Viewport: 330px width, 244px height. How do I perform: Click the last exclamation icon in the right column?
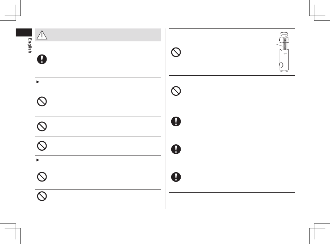point(176,177)
